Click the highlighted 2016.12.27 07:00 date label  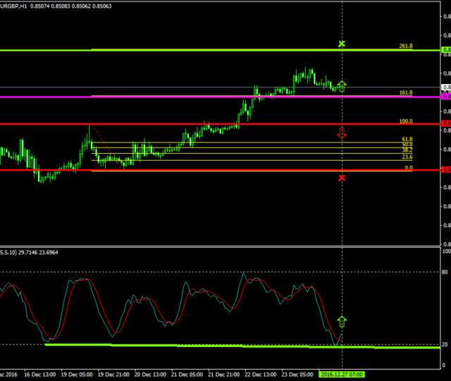click(x=342, y=374)
